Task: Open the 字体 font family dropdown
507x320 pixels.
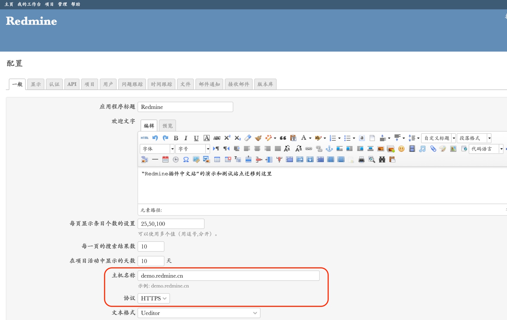Action: point(157,149)
